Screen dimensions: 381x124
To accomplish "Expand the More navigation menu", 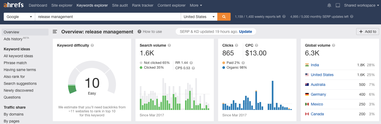I will tap(196, 5).
